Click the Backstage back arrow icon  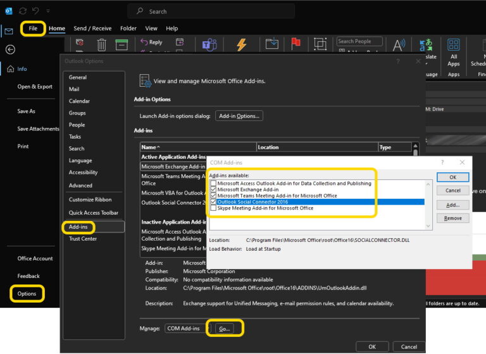point(10,49)
